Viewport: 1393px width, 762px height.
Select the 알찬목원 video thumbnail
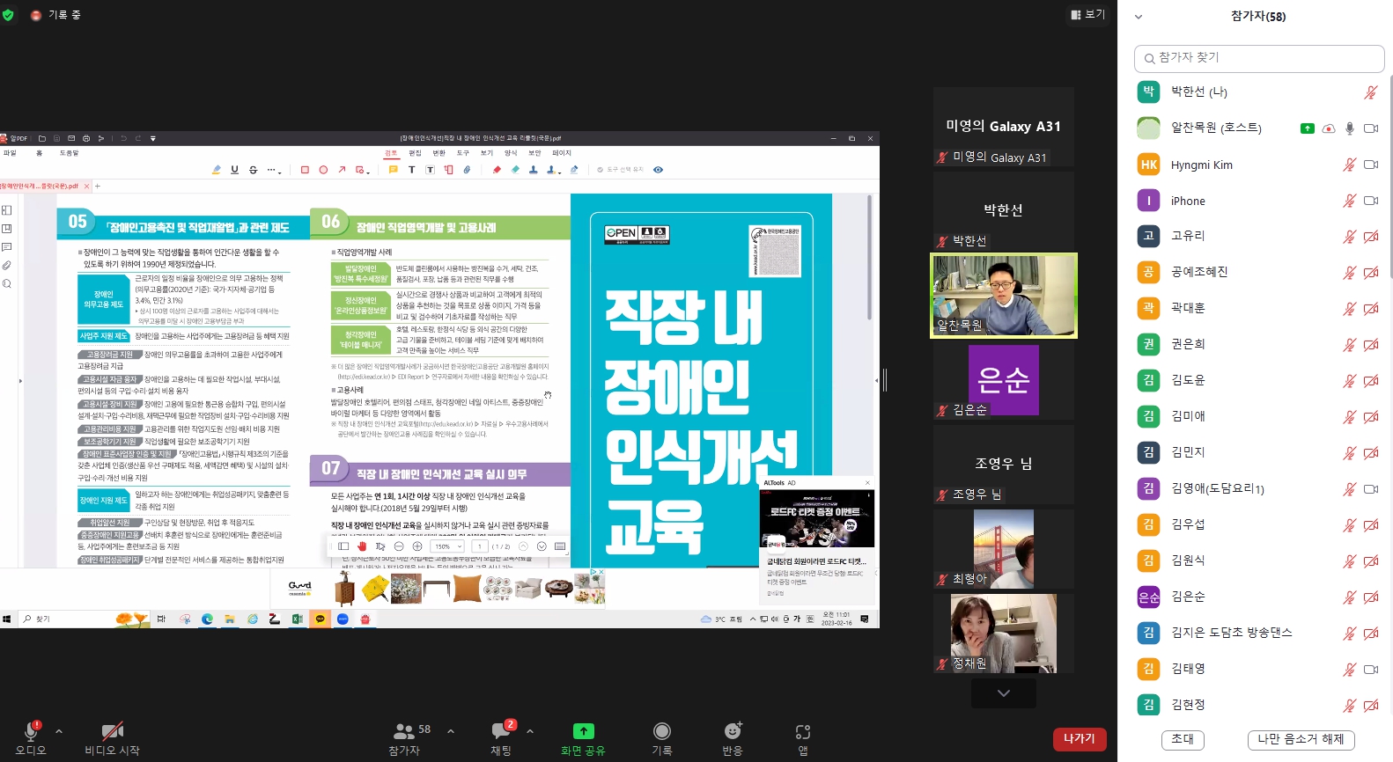pyautogui.click(x=1004, y=296)
